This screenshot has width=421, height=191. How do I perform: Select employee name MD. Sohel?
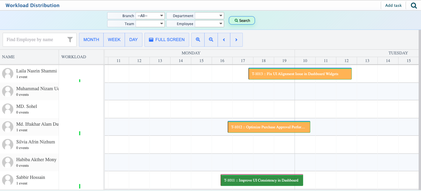(27, 106)
